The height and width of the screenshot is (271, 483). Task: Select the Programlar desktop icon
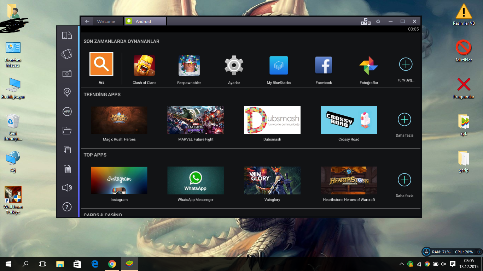coord(464,88)
